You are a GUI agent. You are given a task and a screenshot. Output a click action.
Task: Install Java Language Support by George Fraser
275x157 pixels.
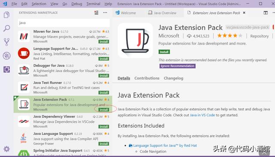click(104, 144)
